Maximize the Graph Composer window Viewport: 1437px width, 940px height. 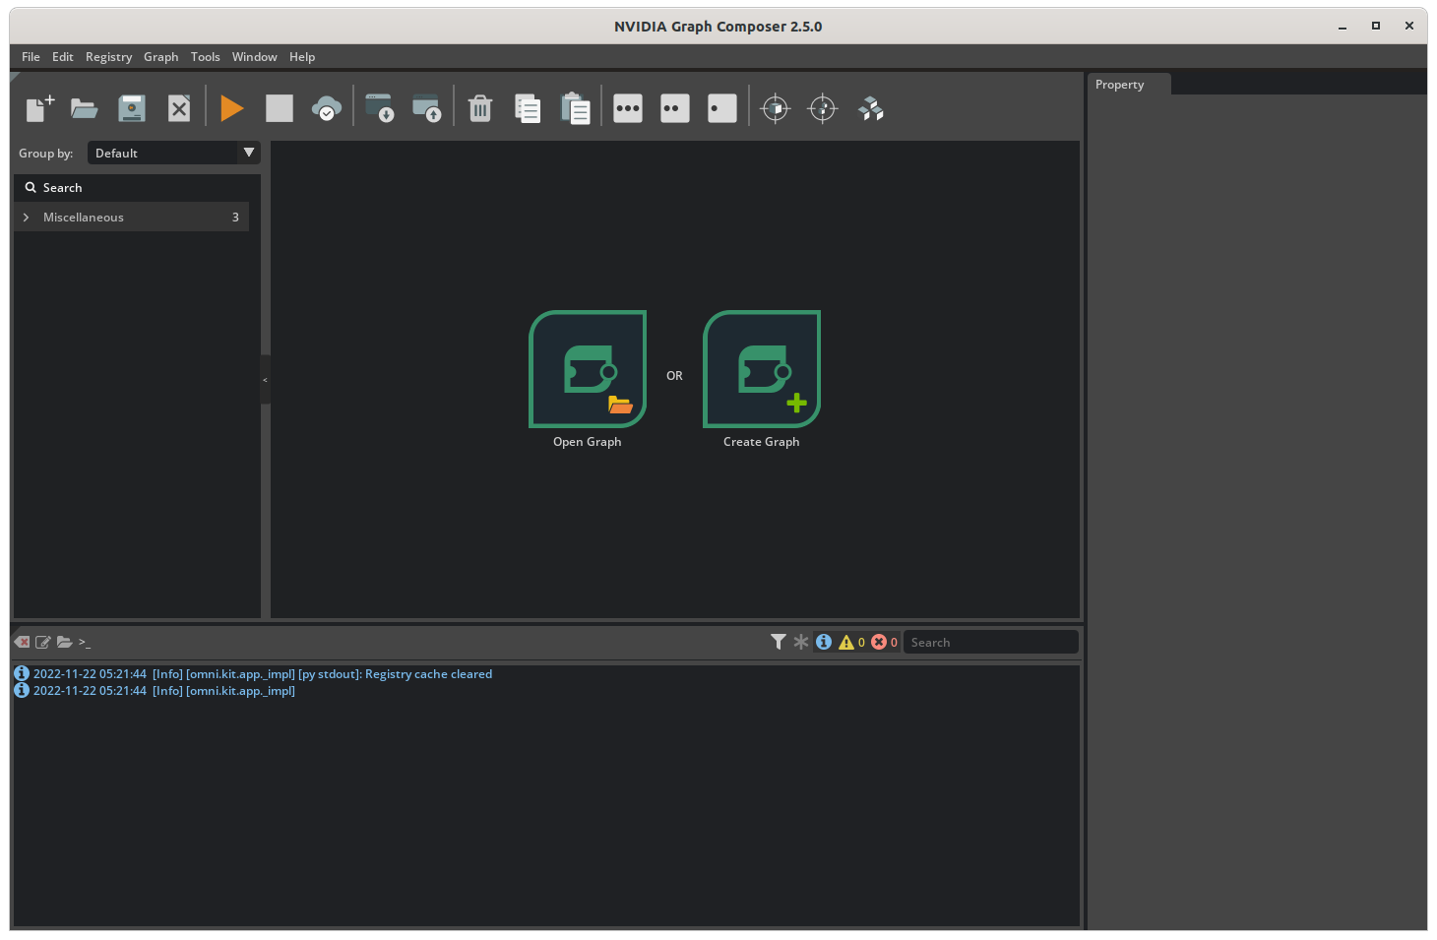click(1376, 27)
